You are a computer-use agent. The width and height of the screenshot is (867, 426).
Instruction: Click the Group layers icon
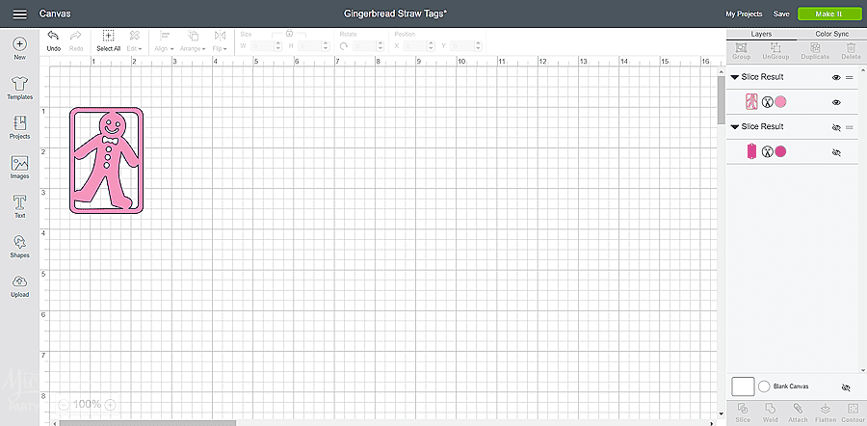pyautogui.click(x=742, y=51)
